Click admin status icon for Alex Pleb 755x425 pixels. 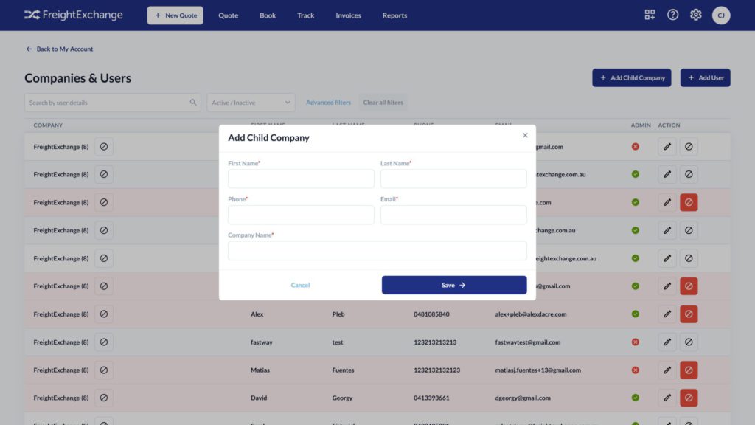coord(636,314)
